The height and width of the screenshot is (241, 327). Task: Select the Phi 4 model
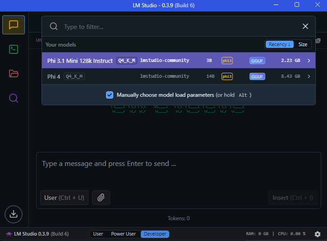[179, 76]
